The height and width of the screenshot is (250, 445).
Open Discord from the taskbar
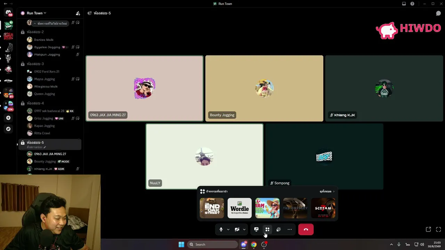tap(243, 244)
